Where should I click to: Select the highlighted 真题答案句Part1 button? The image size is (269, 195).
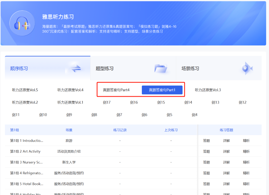(x=162, y=90)
